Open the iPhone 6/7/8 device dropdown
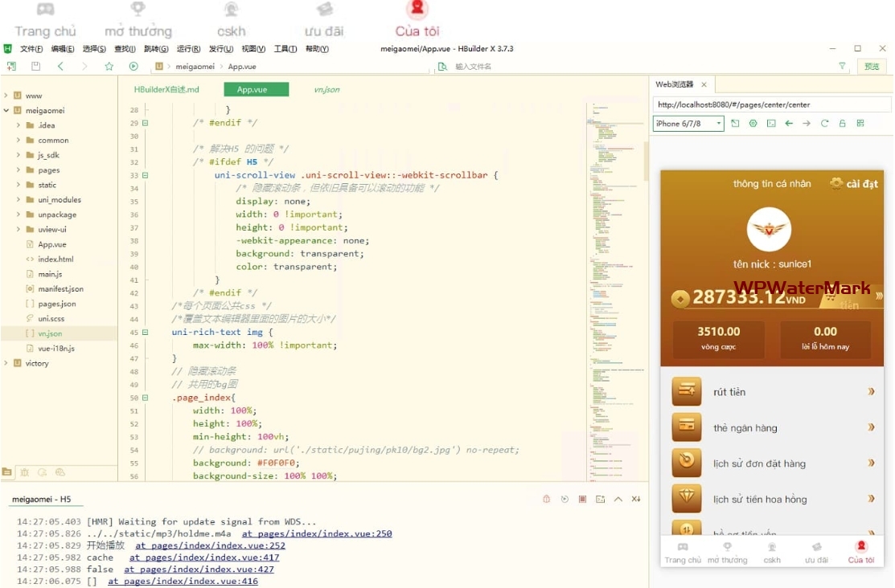 click(x=688, y=124)
